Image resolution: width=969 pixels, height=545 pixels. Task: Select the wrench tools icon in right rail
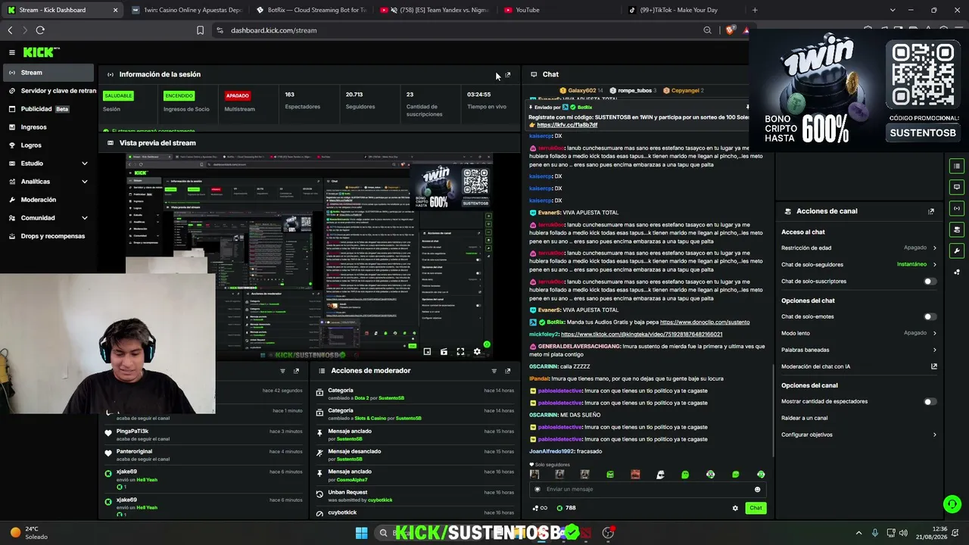tap(957, 251)
